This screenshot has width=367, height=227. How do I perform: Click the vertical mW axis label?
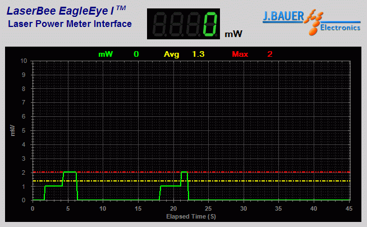pos(13,130)
